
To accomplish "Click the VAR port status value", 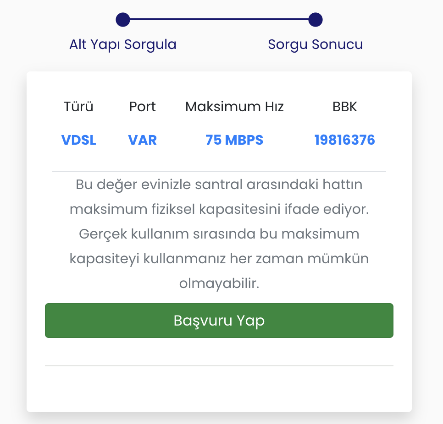I will tap(143, 140).
